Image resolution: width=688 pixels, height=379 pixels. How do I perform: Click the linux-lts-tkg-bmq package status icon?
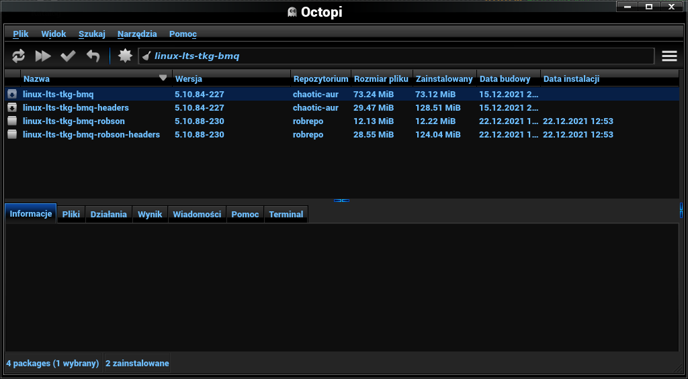coord(12,94)
